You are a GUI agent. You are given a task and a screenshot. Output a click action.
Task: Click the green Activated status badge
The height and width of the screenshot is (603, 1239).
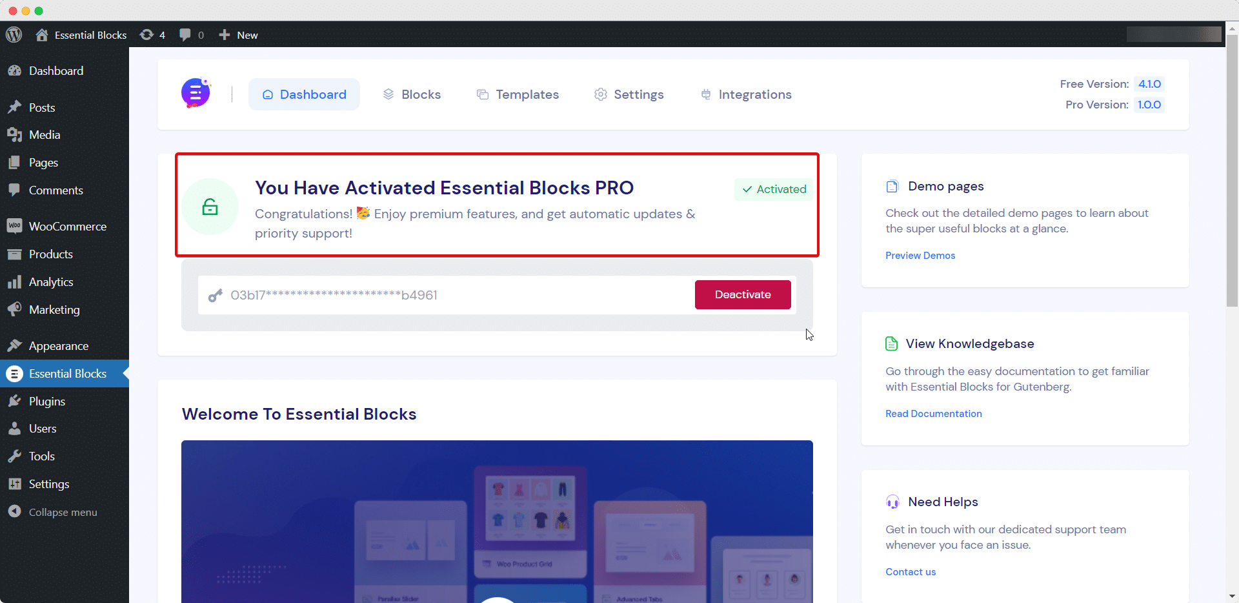pos(772,189)
